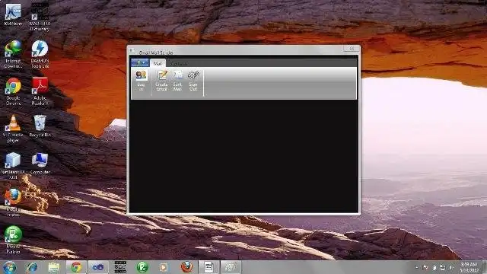
Task: Open DAEMON Tools Lite desktop icon
Action: [40, 54]
